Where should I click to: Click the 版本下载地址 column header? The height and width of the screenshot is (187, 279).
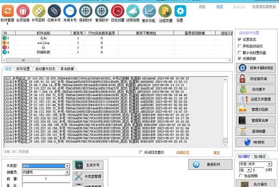(146, 33)
